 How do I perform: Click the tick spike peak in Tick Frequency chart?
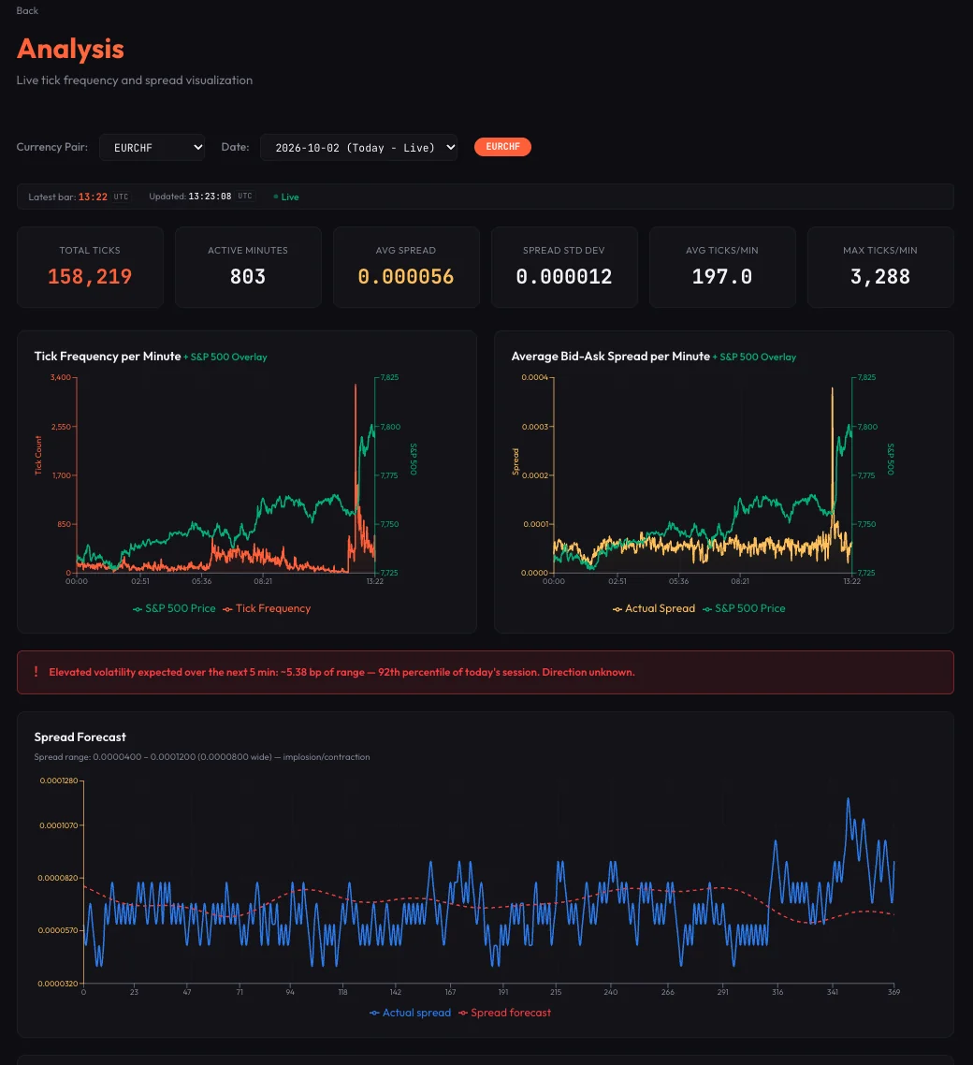pyautogui.click(x=356, y=386)
